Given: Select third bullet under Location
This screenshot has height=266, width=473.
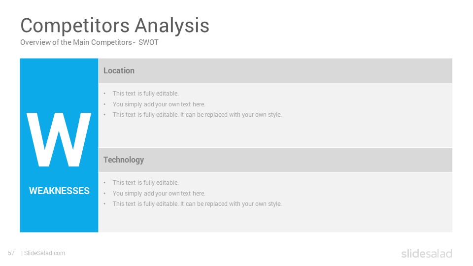Looking at the screenshot, I should tap(197, 115).
